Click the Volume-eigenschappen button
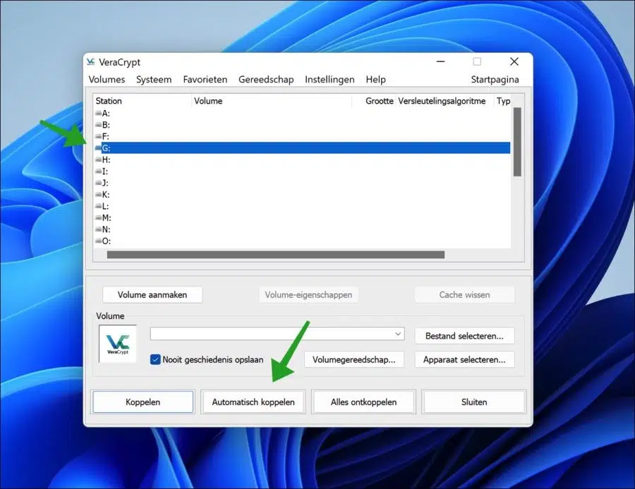This screenshot has width=635, height=489. [x=308, y=294]
